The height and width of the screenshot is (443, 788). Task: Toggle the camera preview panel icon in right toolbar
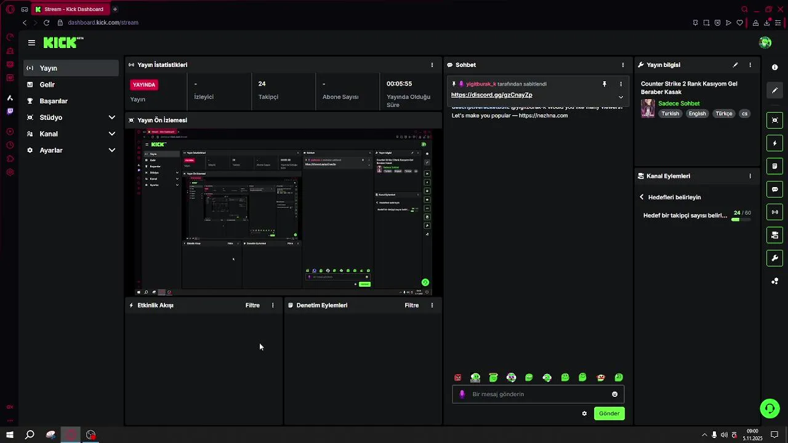pyautogui.click(x=774, y=235)
